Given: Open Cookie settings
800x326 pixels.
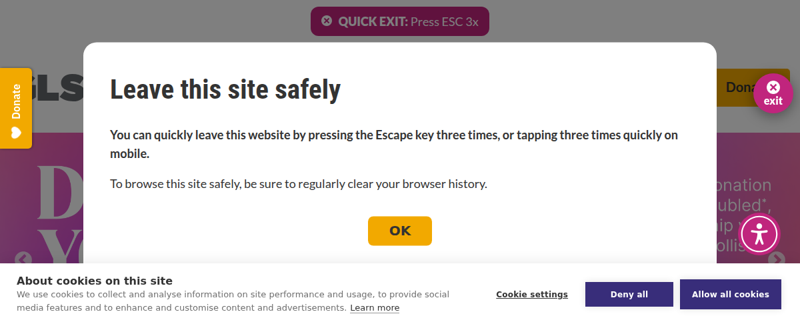Looking at the screenshot, I should coord(532,294).
